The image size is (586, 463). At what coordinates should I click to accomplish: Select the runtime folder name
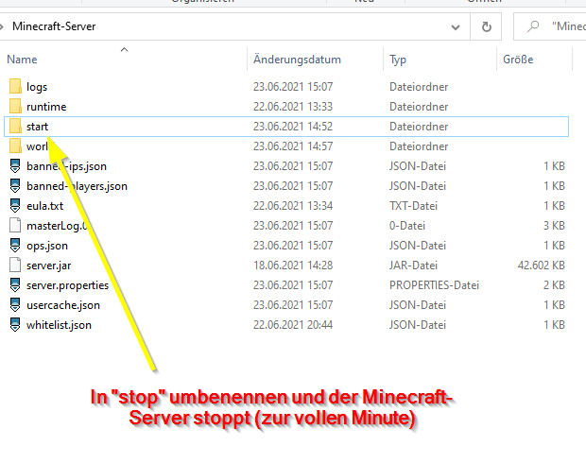pyautogui.click(x=46, y=107)
